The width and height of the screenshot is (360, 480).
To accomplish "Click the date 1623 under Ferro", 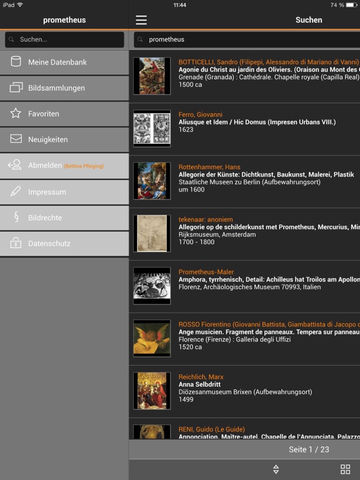I will click(x=186, y=129).
